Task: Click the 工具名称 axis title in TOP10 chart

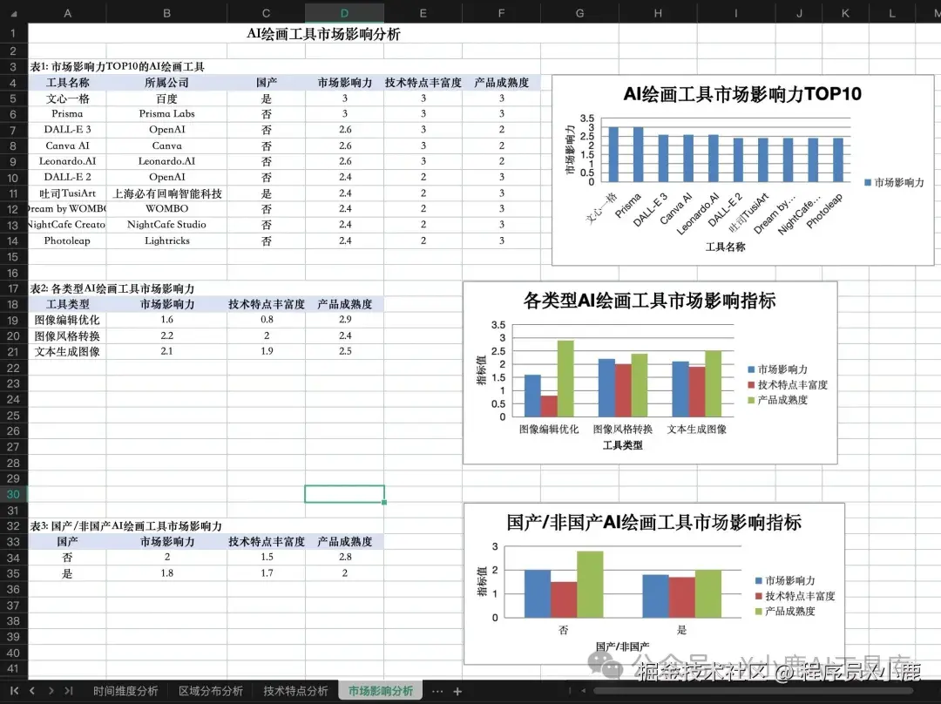Action: 725,247
